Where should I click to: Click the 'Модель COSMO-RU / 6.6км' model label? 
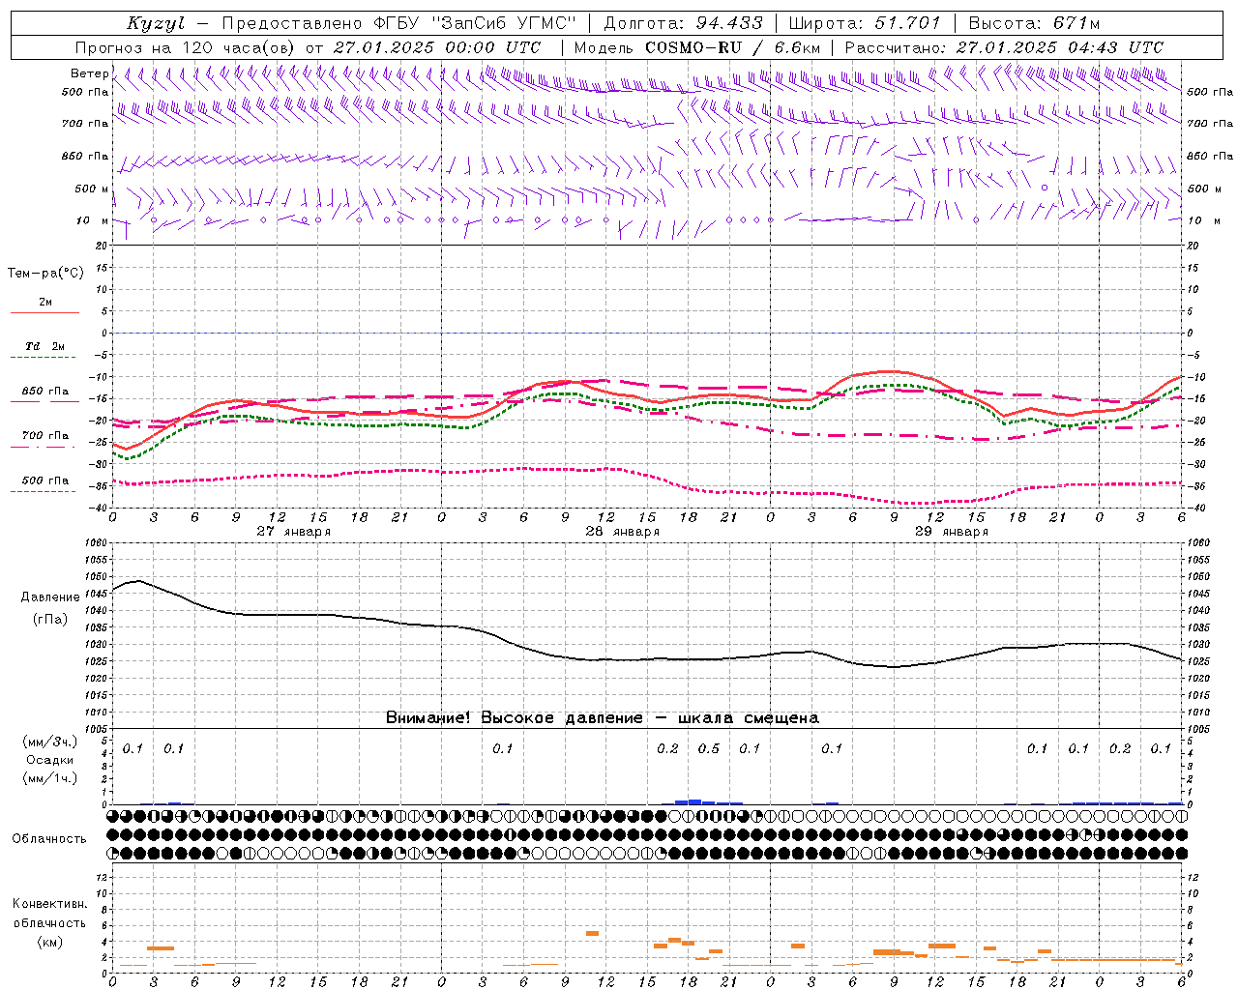click(x=697, y=47)
